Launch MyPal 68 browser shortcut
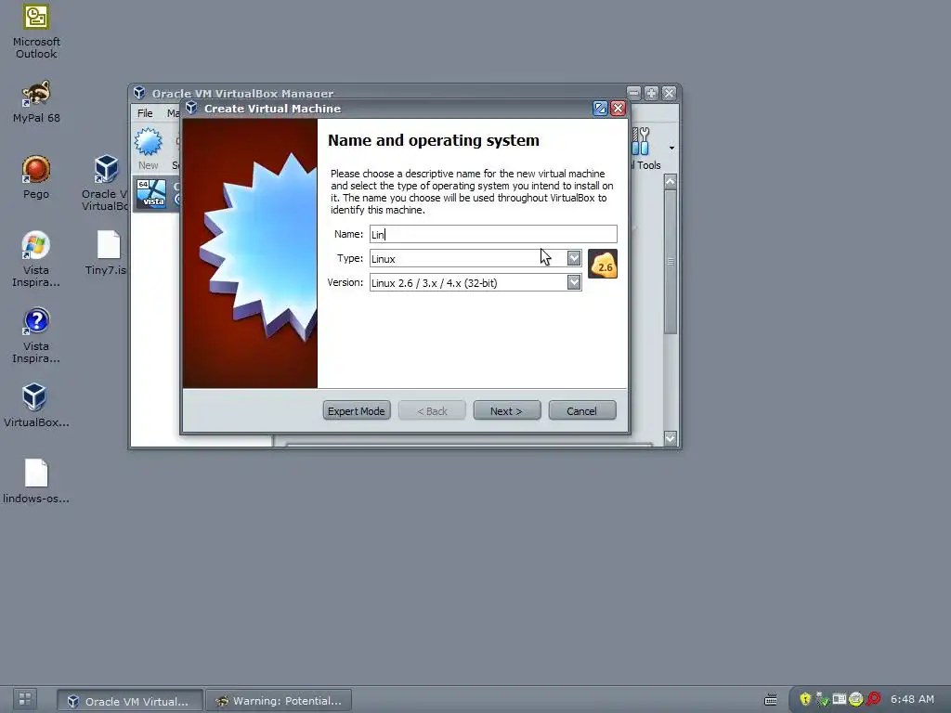The image size is (951, 713). pos(36,95)
